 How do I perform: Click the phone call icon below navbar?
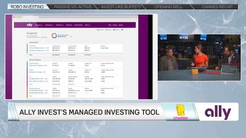[98, 30]
